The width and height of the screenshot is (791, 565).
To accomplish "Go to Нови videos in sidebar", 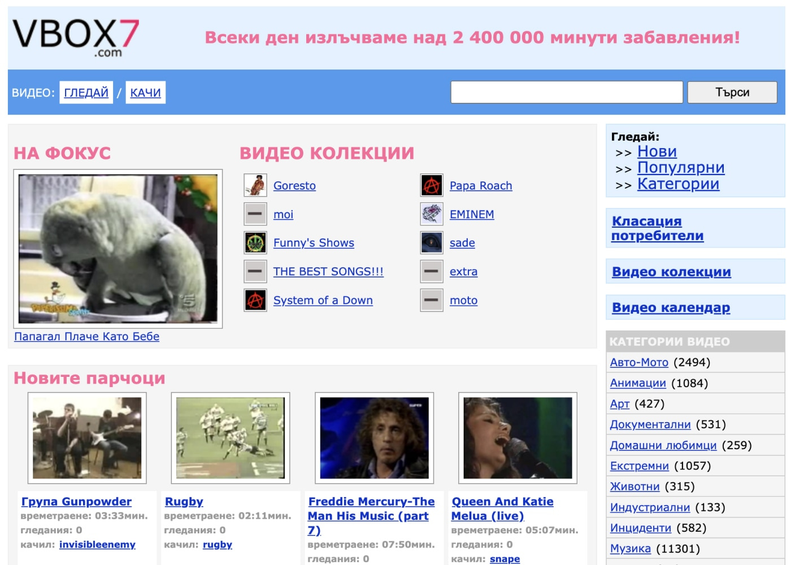I will pyautogui.click(x=657, y=151).
